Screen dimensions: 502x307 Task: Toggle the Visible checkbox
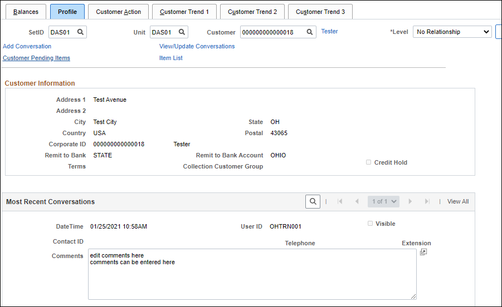click(370, 224)
